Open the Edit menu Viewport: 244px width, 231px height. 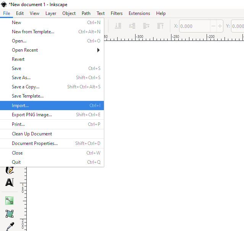[x=20, y=13]
